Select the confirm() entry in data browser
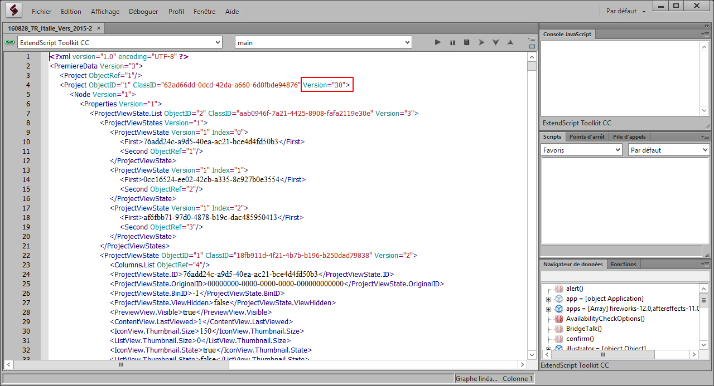Image resolution: width=714 pixels, height=386 pixels. pos(580,339)
